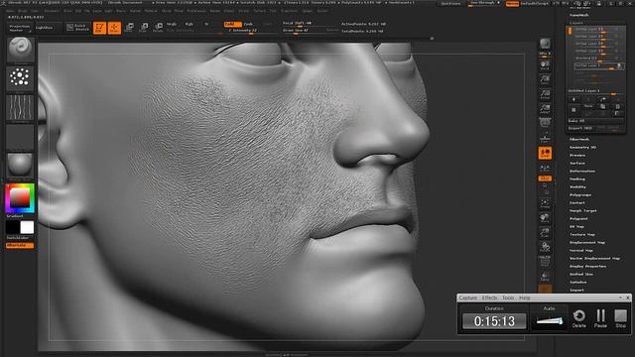Select the white main color swatch
This screenshot has height=357, width=635.
click(27, 227)
